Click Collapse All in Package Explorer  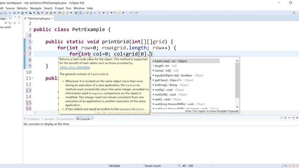[x=6, y=23]
